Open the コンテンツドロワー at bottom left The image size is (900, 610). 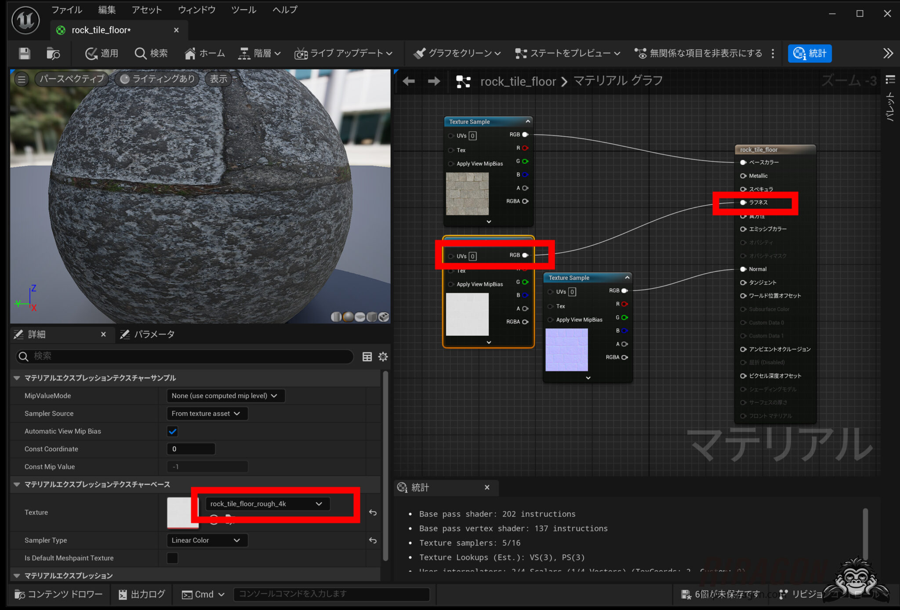(x=58, y=594)
